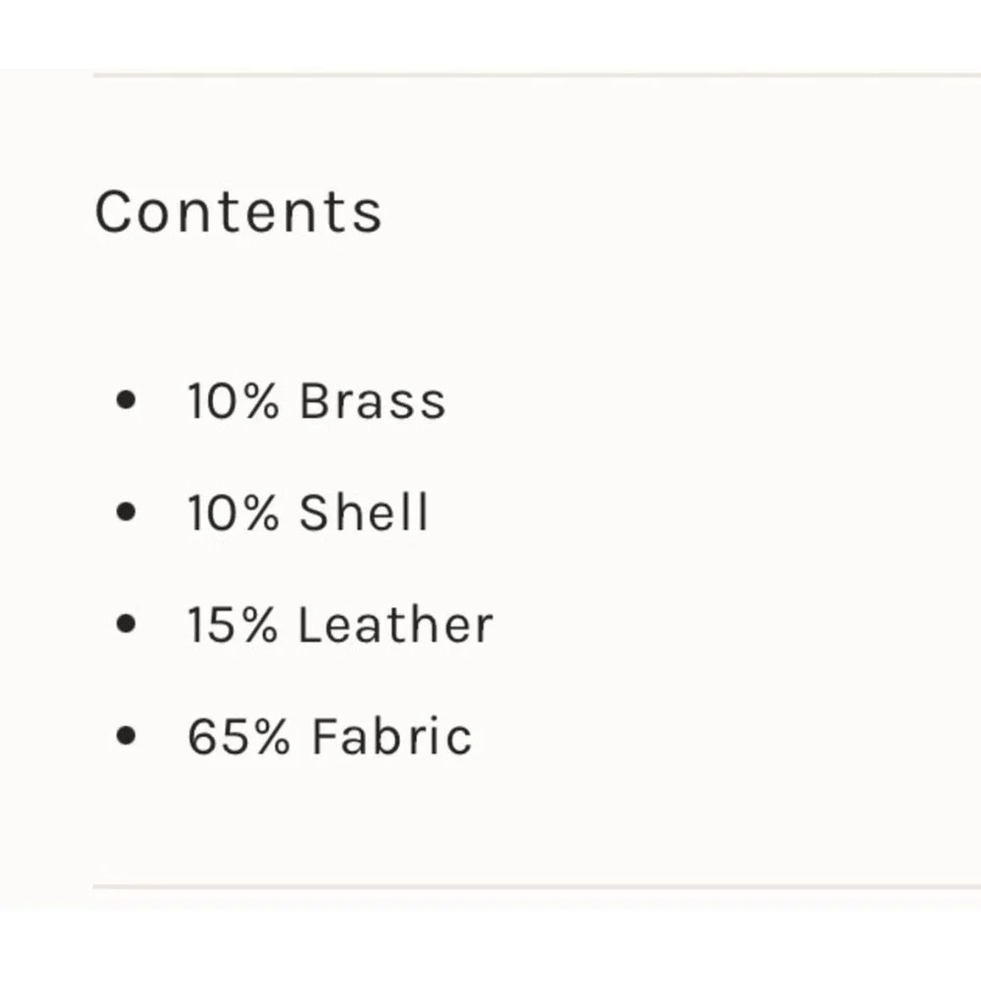Select the word Shell

pos(364,512)
